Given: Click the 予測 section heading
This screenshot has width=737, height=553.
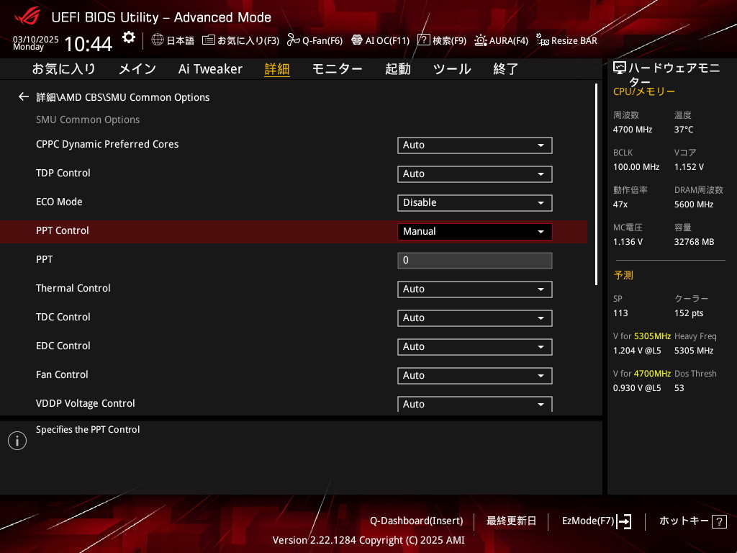Looking at the screenshot, I should pos(623,275).
